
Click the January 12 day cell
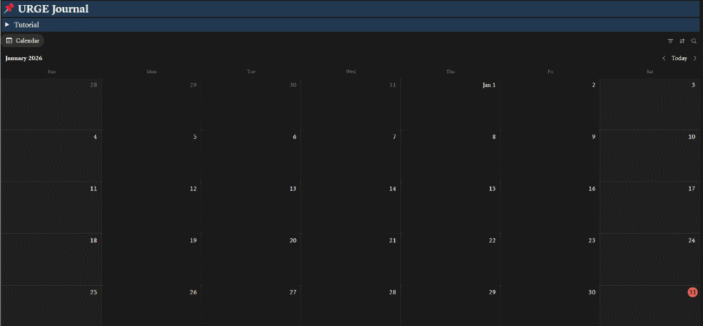click(x=151, y=207)
